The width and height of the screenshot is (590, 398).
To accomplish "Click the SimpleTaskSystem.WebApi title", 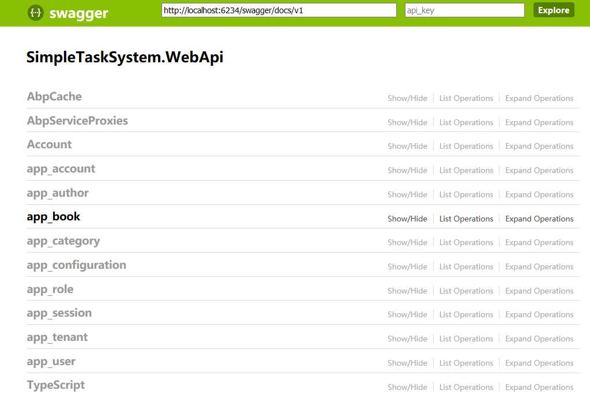I will (125, 57).
